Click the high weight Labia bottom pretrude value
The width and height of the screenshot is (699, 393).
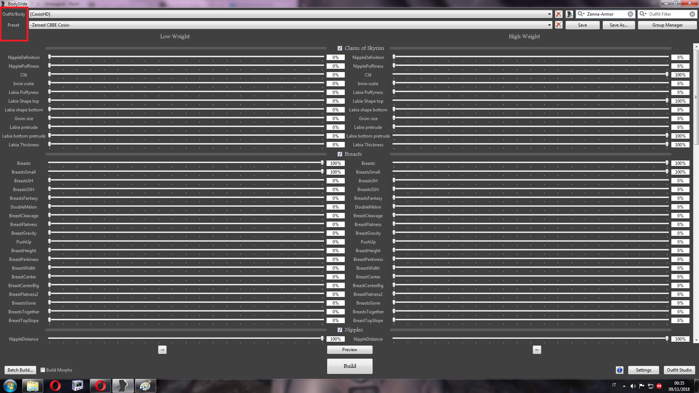pyautogui.click(x=680, y=136)
